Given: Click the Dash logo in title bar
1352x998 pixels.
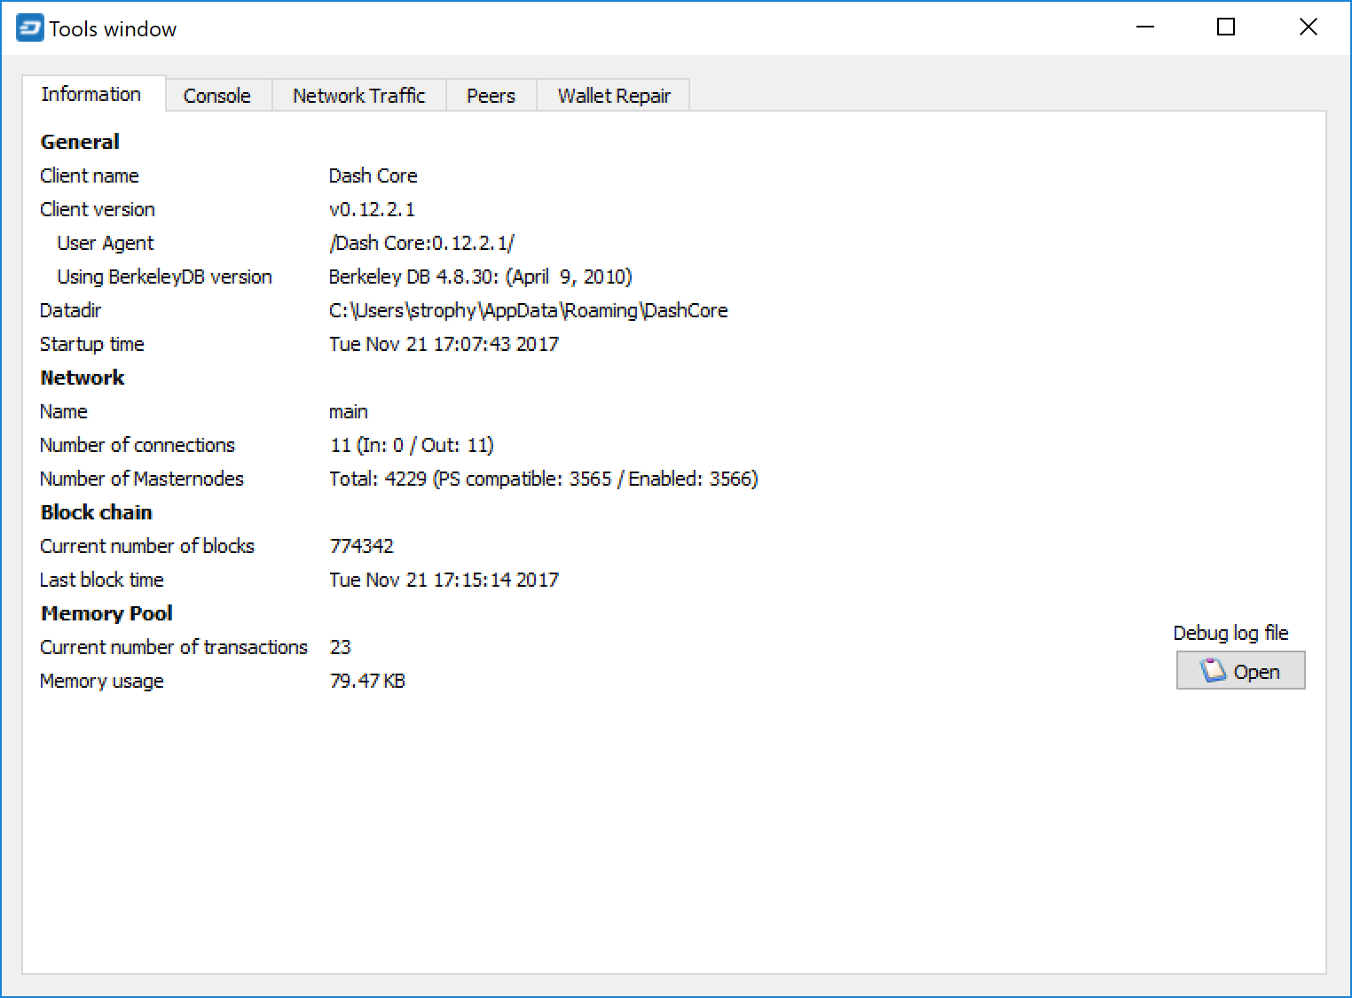Looking at the screenshot, I should coord(29,28).
